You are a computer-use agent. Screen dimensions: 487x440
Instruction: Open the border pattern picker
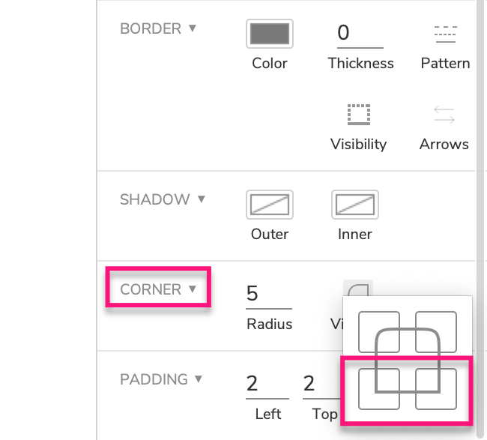click(x=445, y=34)
